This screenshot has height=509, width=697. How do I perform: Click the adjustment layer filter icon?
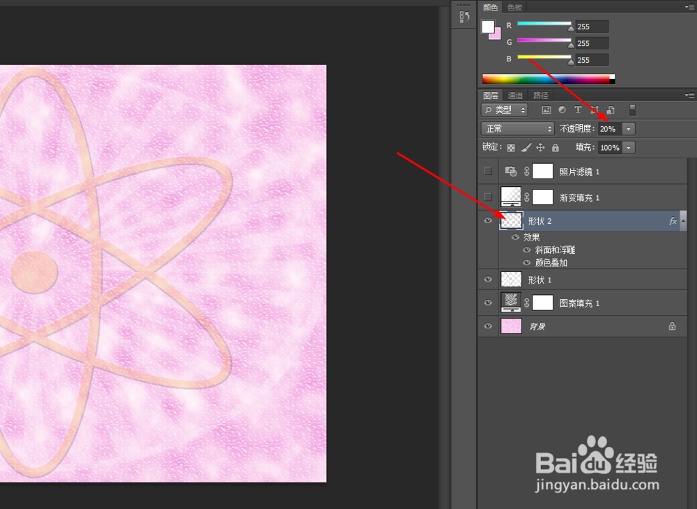[562, 109]
